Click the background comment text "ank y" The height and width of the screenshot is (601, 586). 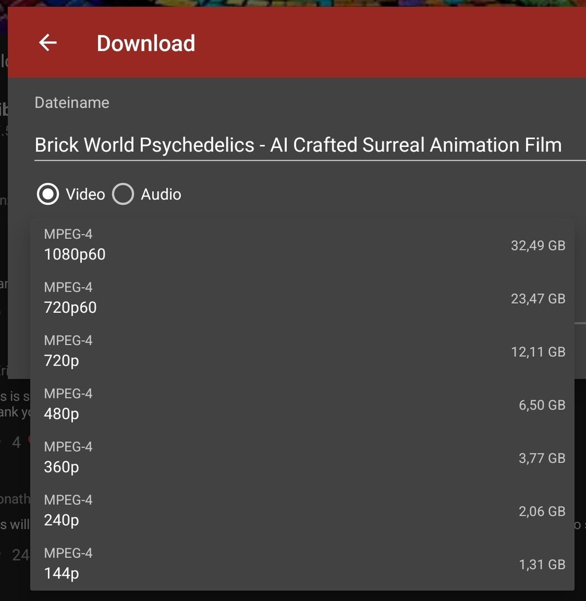15,412
